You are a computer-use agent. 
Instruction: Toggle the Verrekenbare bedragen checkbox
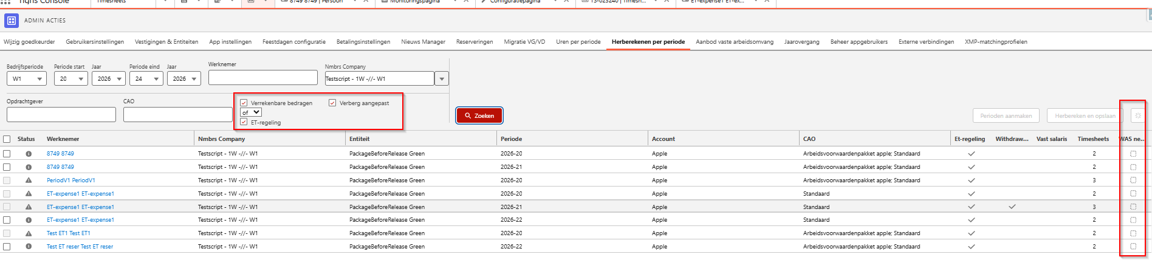click(x=244, y=103)
